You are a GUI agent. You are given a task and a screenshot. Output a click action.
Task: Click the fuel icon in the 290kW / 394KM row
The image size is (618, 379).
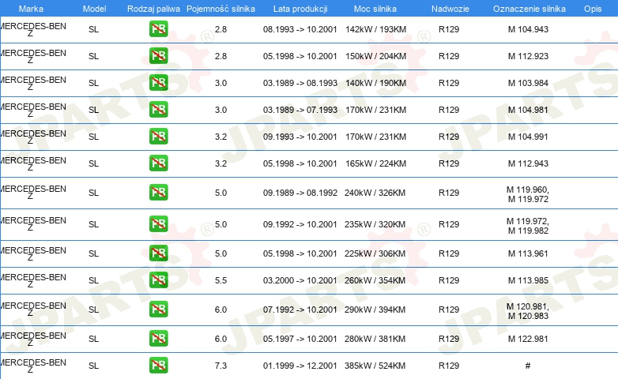[x=158, y=310]
